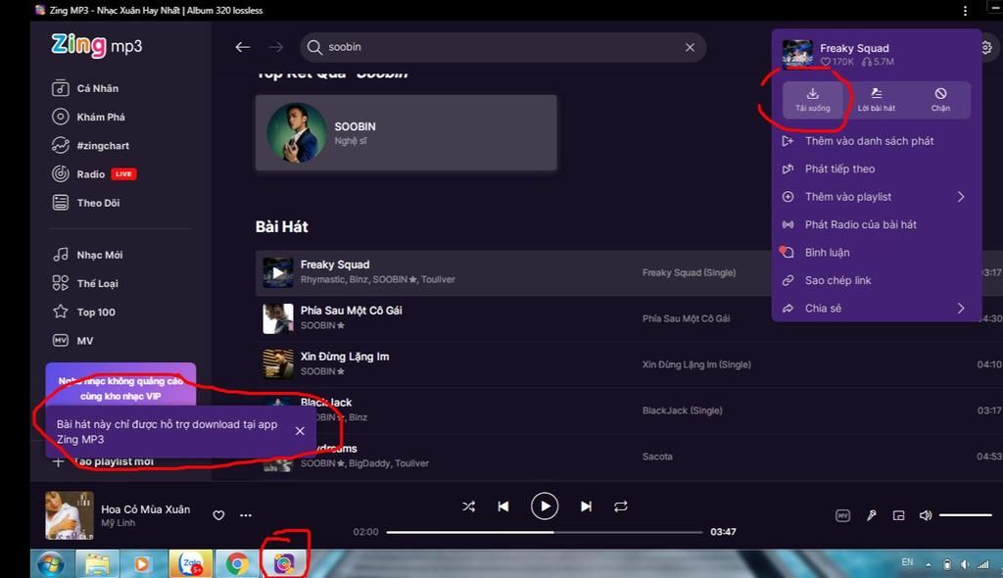This screenshot has width=1003, height=578.
Task: Open SOOBIN artist result card
Action: pos(406,133)
